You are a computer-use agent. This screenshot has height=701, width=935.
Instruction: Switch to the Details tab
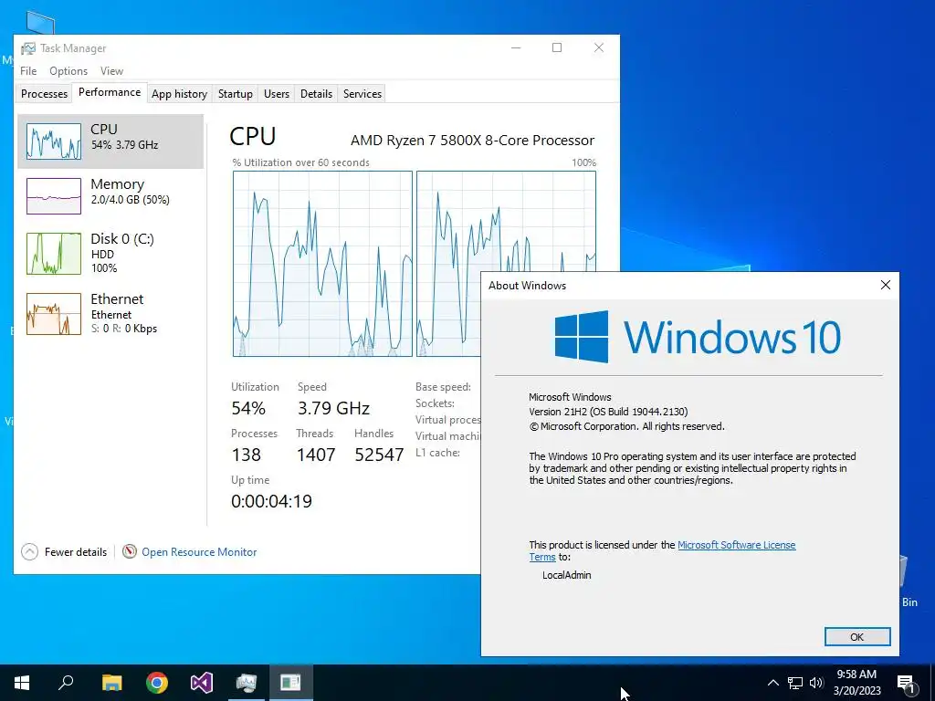coord(316,94)
